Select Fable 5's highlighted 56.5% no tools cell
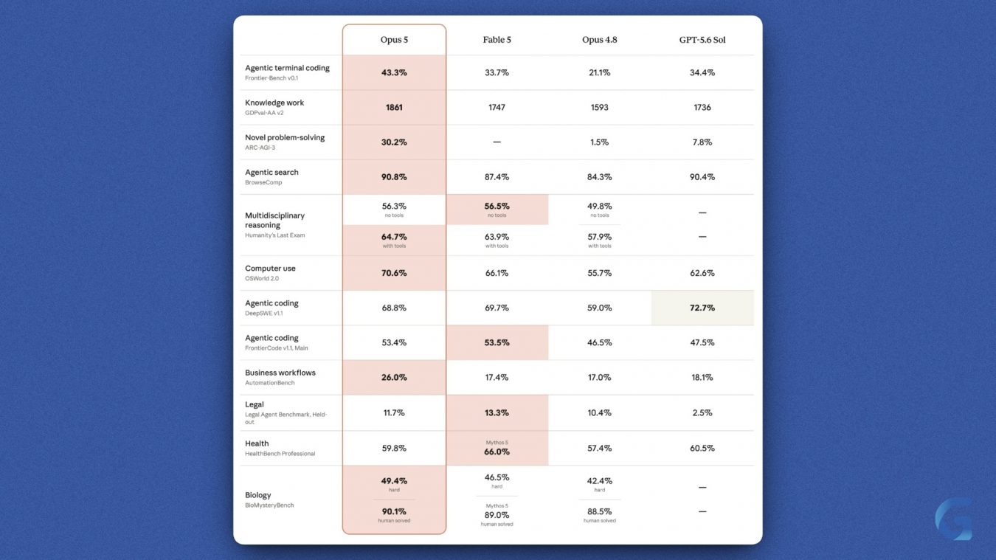This screenshot has height=560, width=996. point(497,210)
